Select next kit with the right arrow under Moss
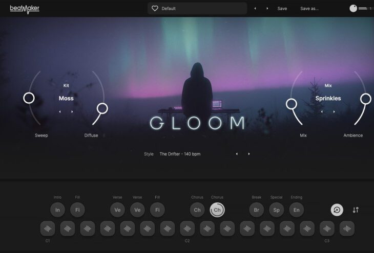 click(x=72, y=111)
